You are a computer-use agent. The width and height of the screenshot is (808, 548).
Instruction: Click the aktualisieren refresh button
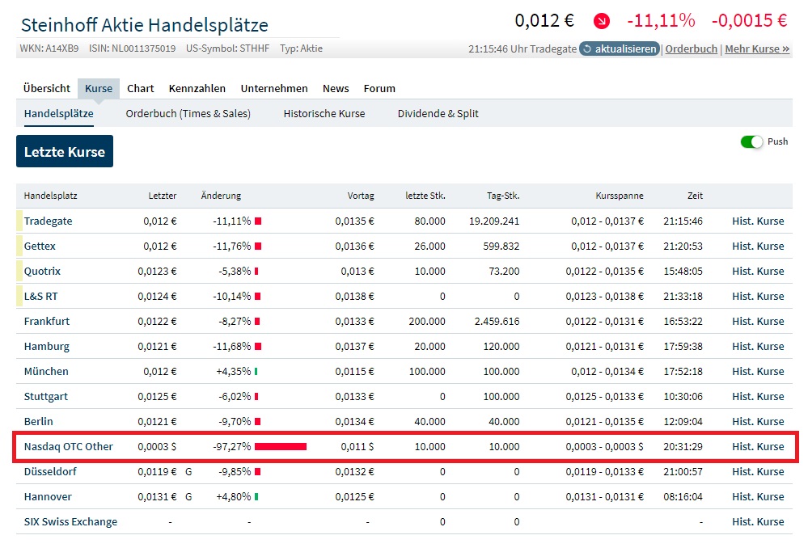click(620, 49)
